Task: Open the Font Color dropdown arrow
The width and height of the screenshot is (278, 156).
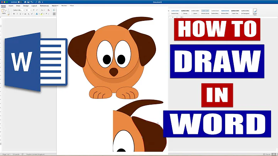Action: pos(49,14)
